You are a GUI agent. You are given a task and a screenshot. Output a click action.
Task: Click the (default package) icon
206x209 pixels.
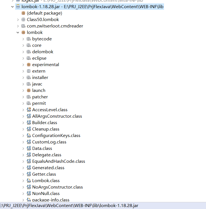[x=23, y=13]
